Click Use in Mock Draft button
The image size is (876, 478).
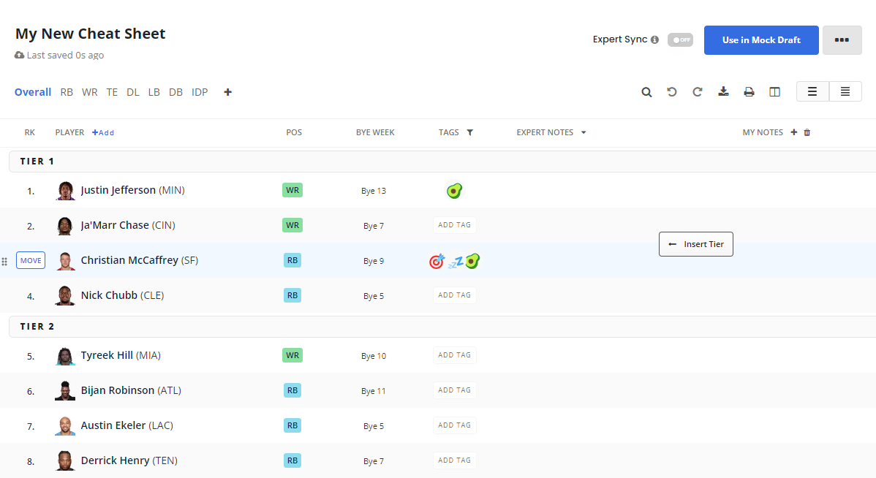coord(761,40)
